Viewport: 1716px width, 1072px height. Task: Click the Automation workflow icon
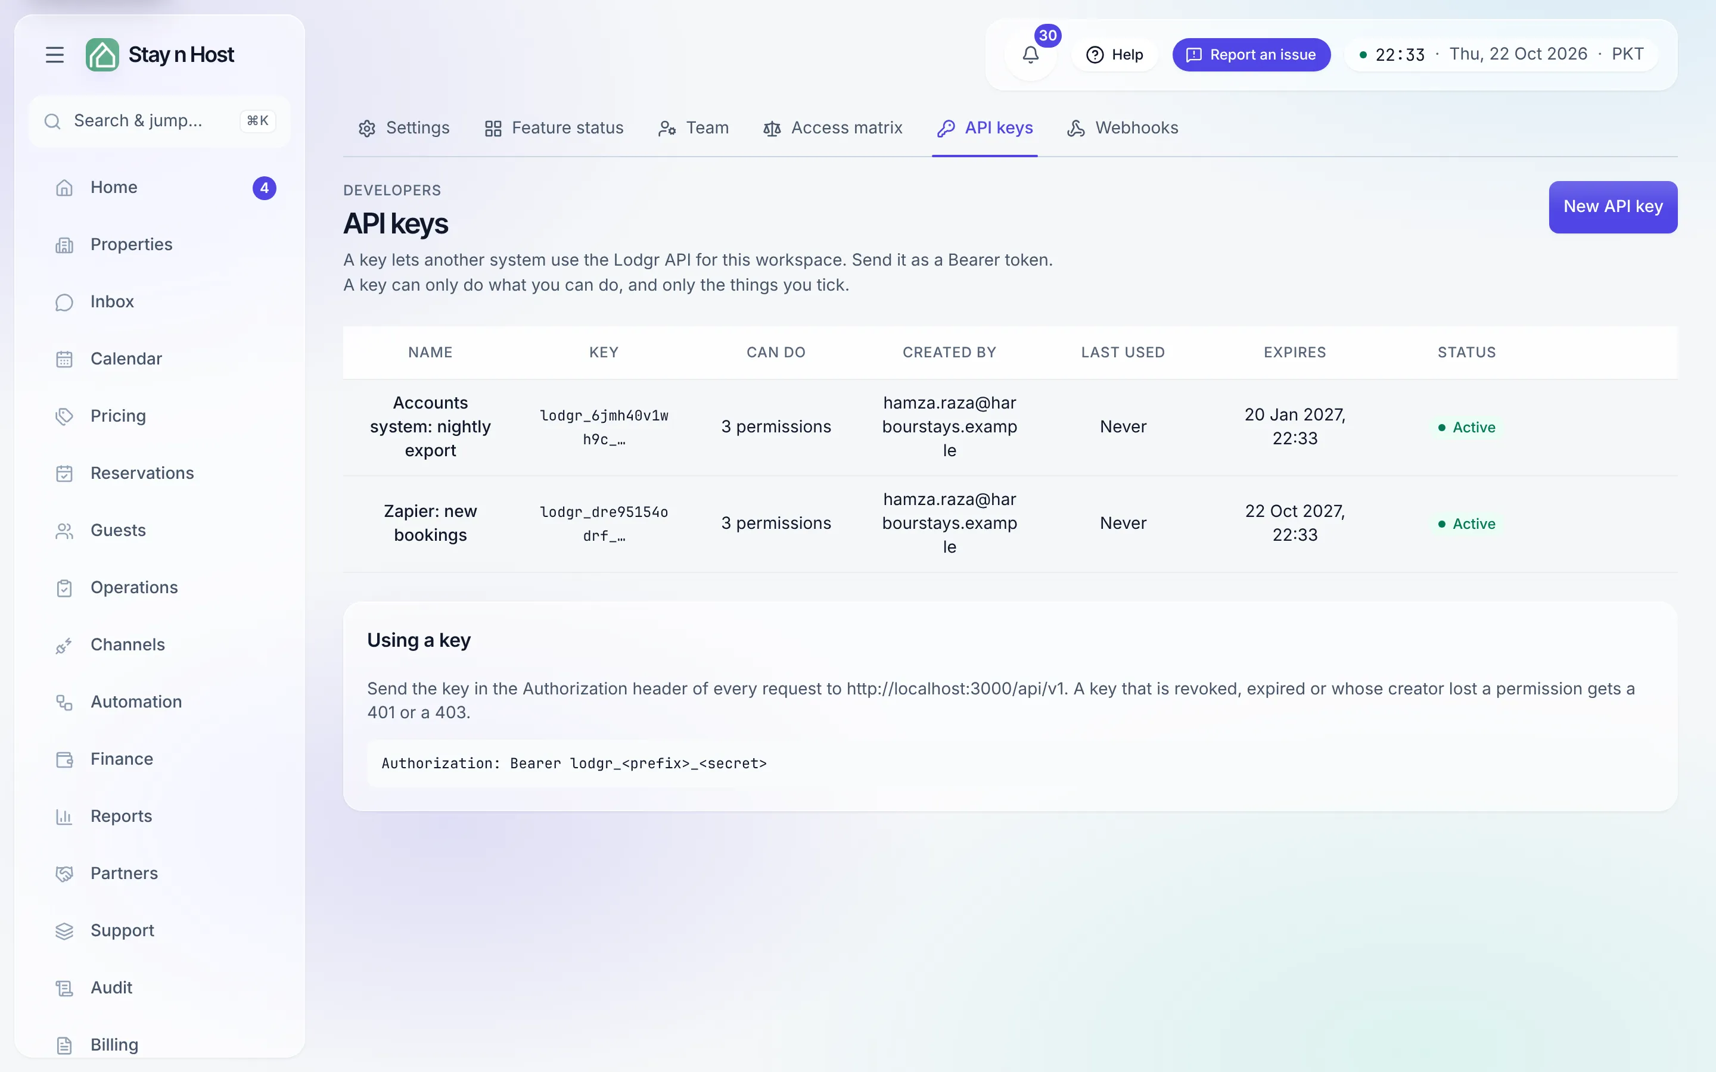(64, 703)
